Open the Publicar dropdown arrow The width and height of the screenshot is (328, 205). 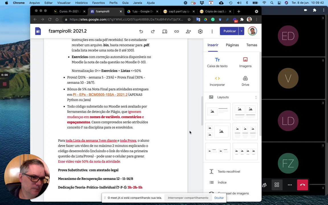pyautogui.click(x=241, y=31)
